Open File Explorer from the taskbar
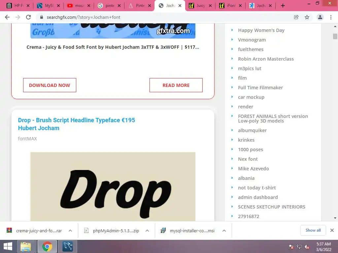The width and height of the screenshot is (338, 253). (x=26, y=246)
